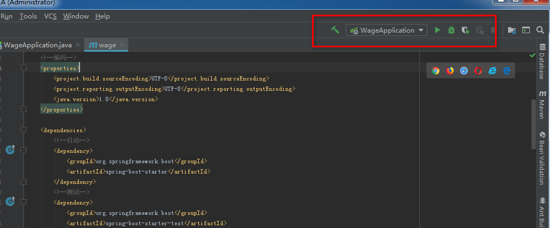Click the UTF-8 sourceEncoding line
The height and width of the screenshot is (228, 550).
pyautogui.click(x=161, y=78)
